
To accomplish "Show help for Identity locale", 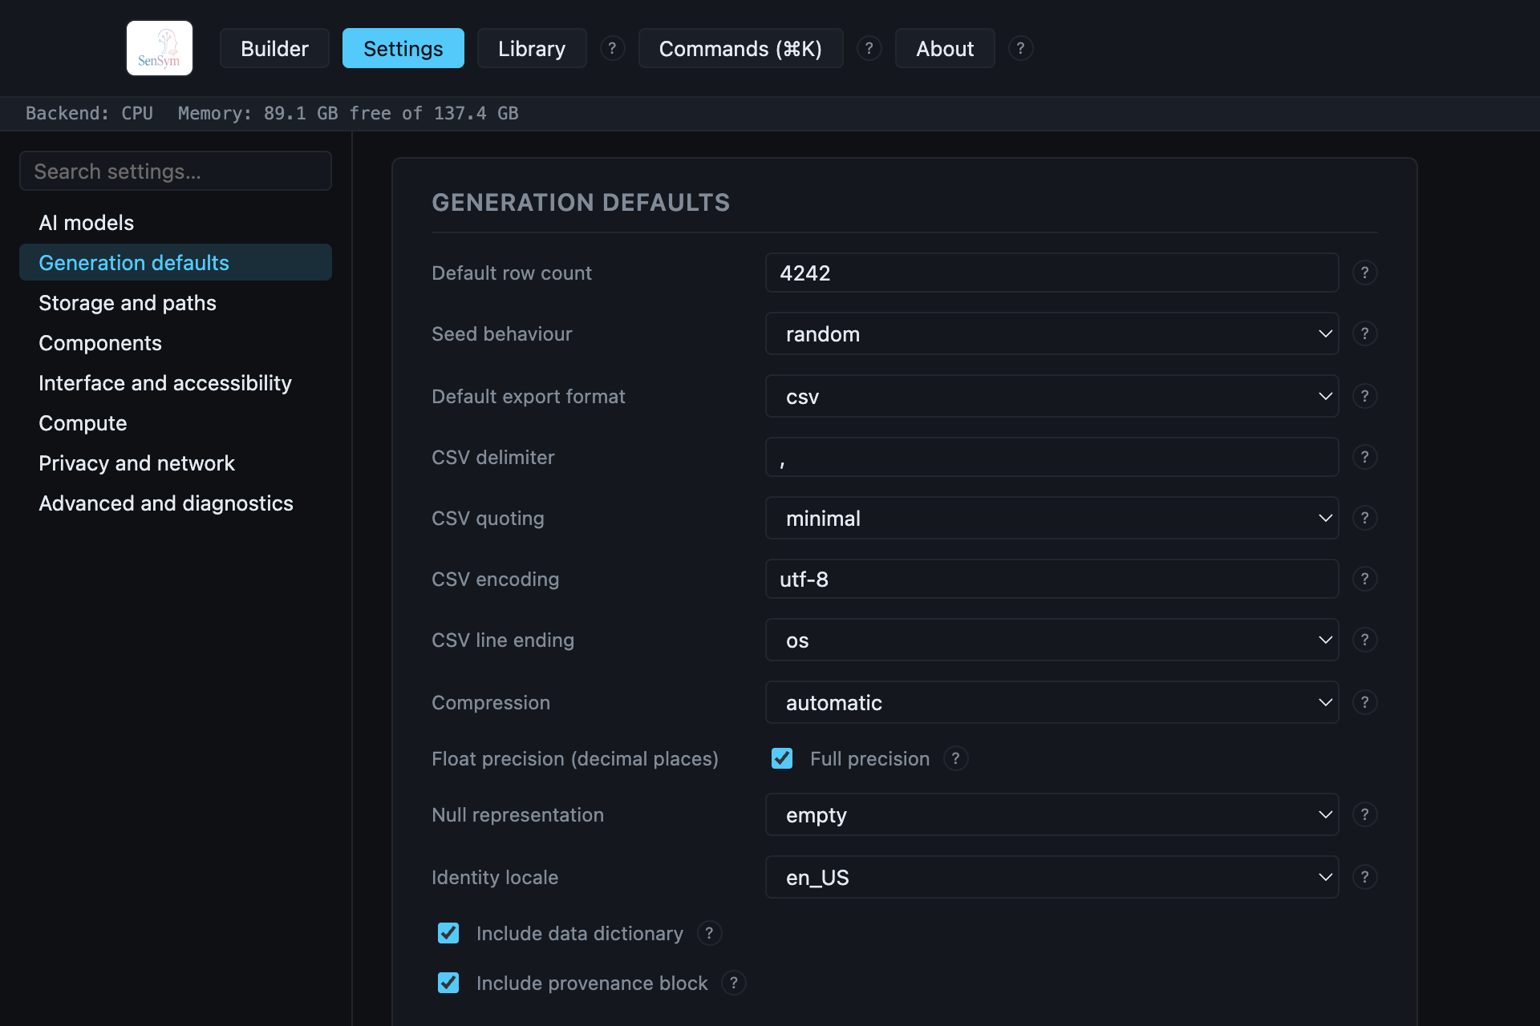I will coord(1364,877).
